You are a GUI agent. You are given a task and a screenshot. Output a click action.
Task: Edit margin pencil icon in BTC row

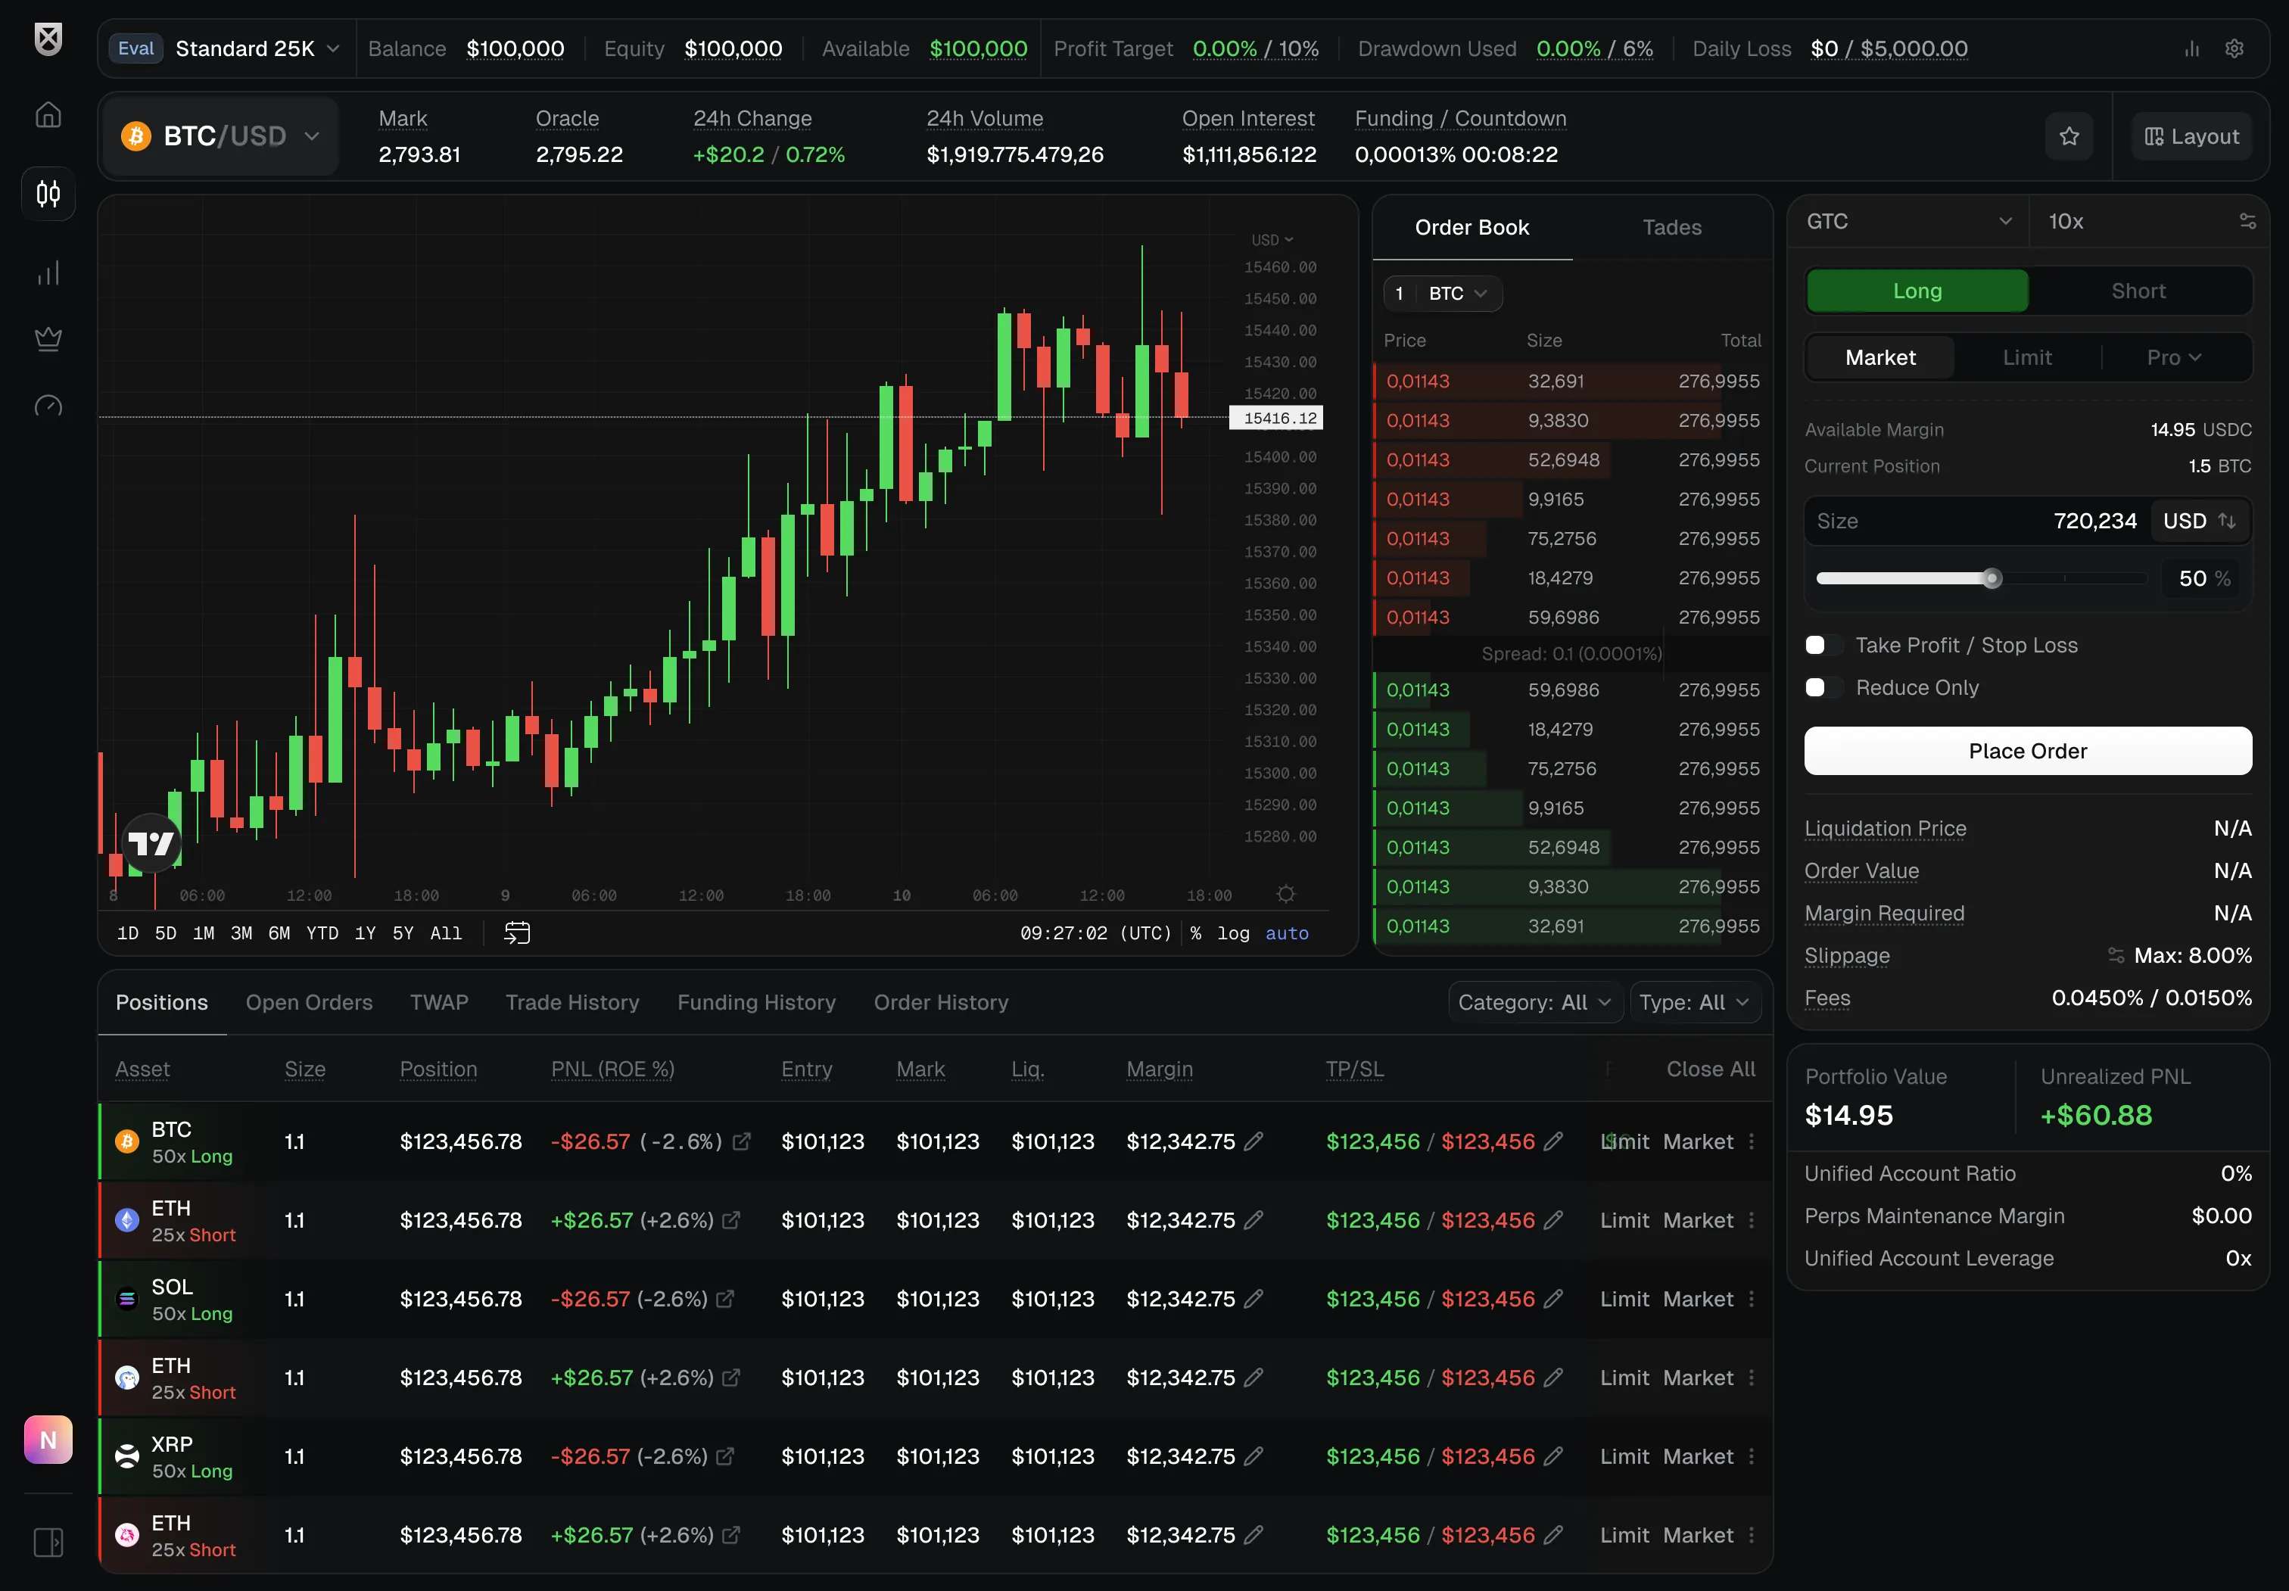pyautogui.click(x=1254, y=1141)
